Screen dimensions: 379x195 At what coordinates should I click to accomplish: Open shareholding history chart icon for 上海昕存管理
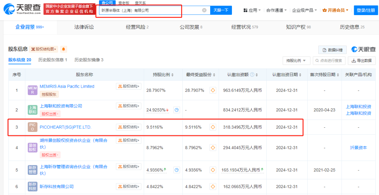(x=177, y=170)
